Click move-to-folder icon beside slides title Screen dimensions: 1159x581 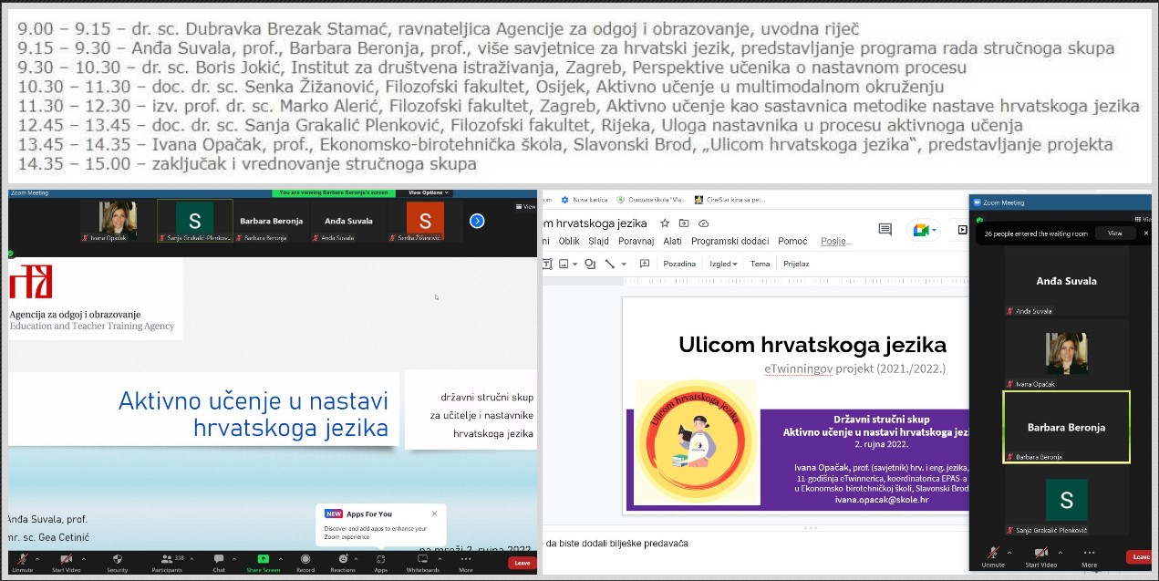coord(684,223)
